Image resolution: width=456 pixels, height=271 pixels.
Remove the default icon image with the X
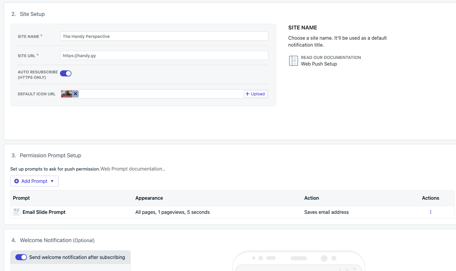click(76, 94)
